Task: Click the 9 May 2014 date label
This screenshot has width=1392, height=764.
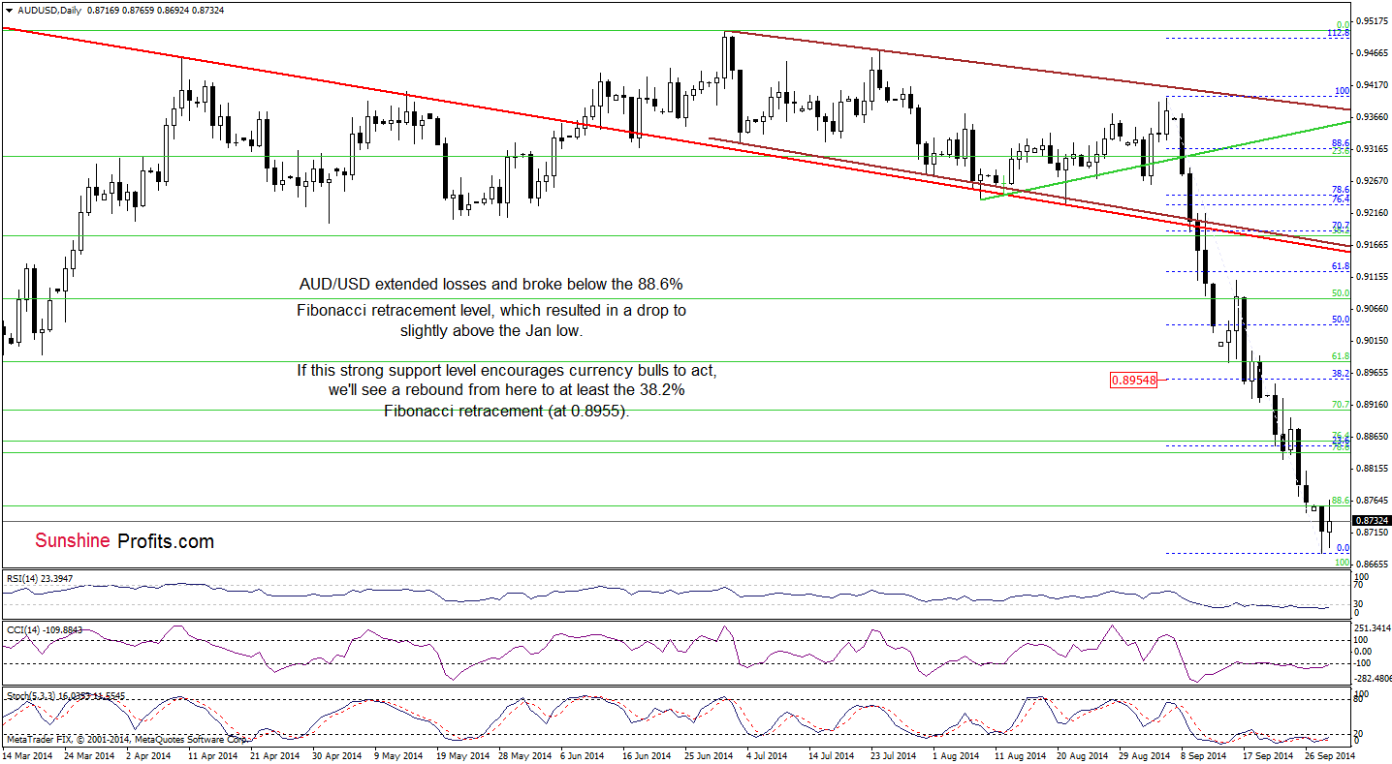Action: click(396, 754)
